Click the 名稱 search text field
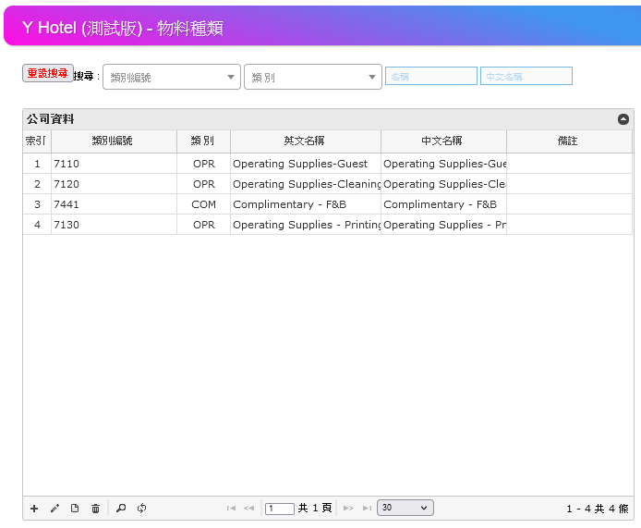 click(431, 77)
